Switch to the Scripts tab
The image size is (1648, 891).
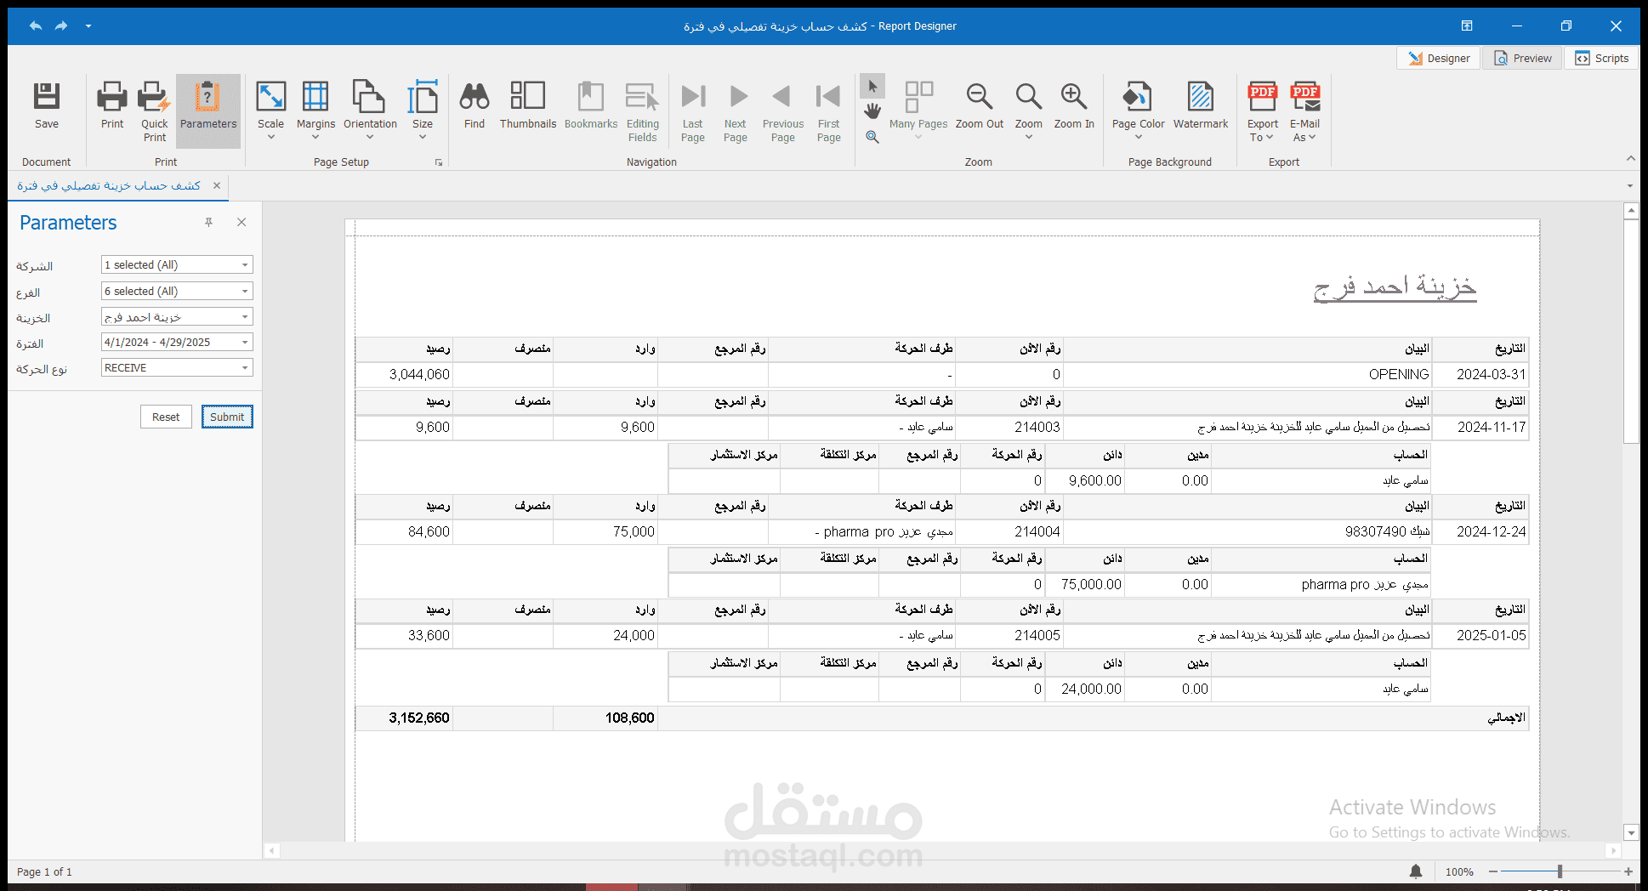click(x=1601, y=58)
